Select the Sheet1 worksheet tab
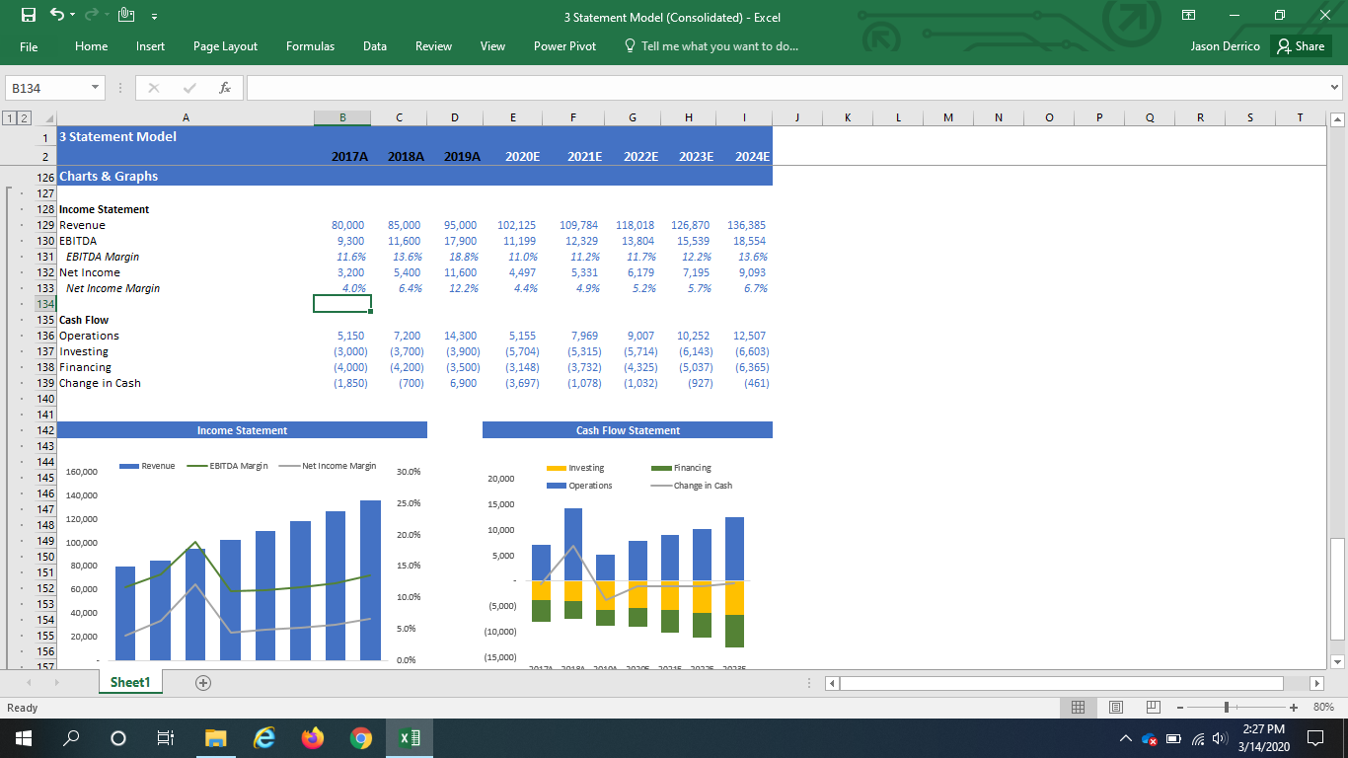1348x758 pixels. coord(130,682)
